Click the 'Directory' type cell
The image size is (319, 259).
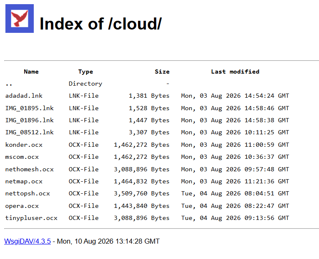85,84
